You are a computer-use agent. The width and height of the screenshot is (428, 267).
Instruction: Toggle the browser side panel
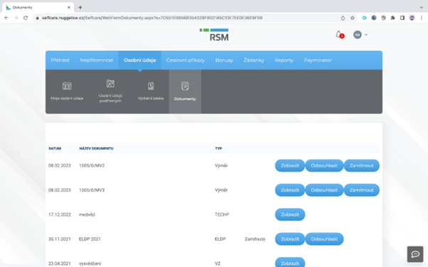point(402,18)
